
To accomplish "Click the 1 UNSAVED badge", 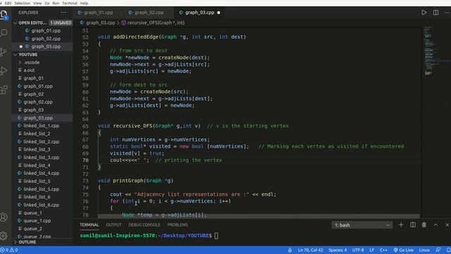I will click(61, 23).
